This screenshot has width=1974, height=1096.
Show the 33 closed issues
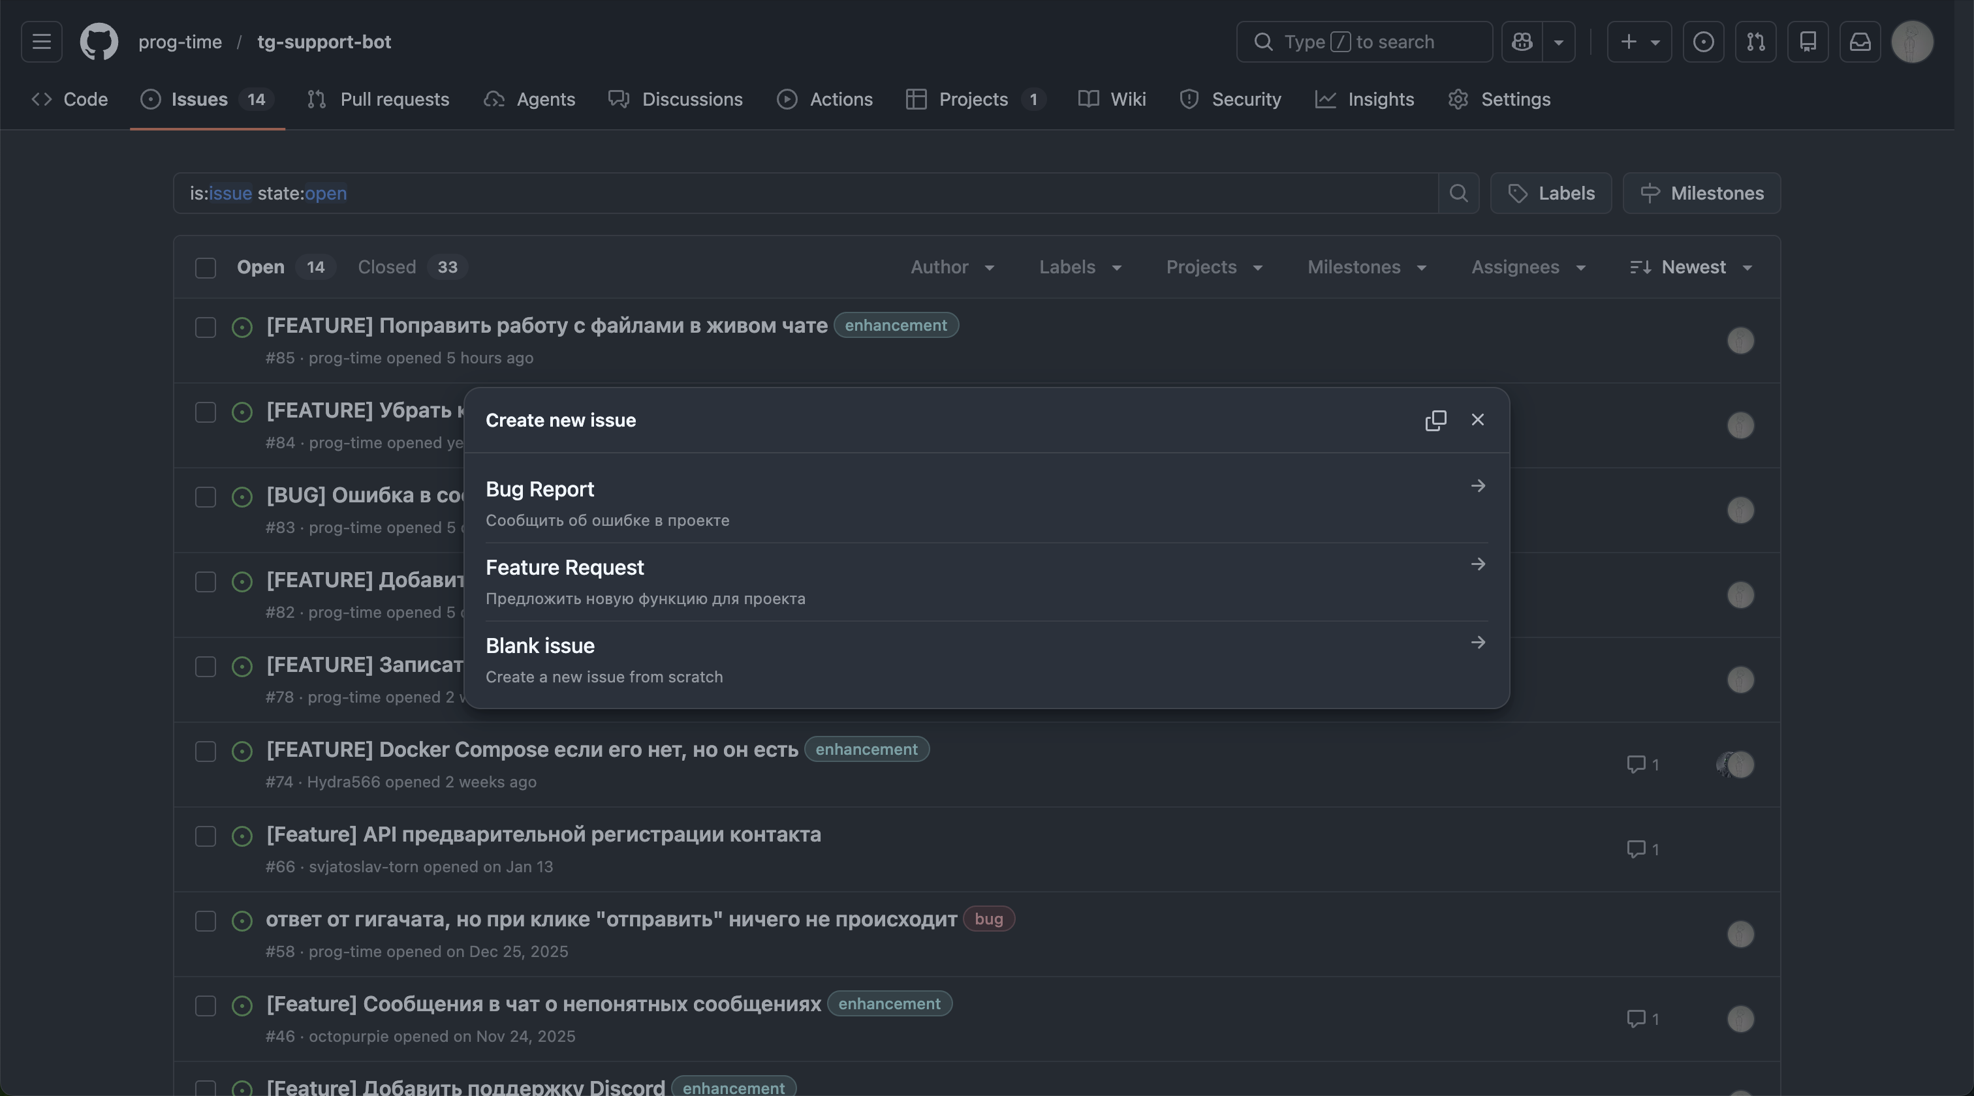click(x=410, y=267)
